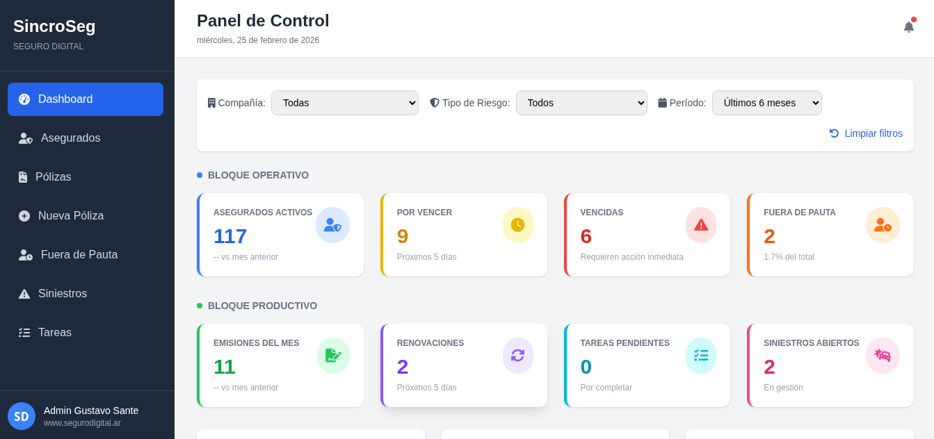Click the orange person icon on Fuera de Pauta card

883,224
